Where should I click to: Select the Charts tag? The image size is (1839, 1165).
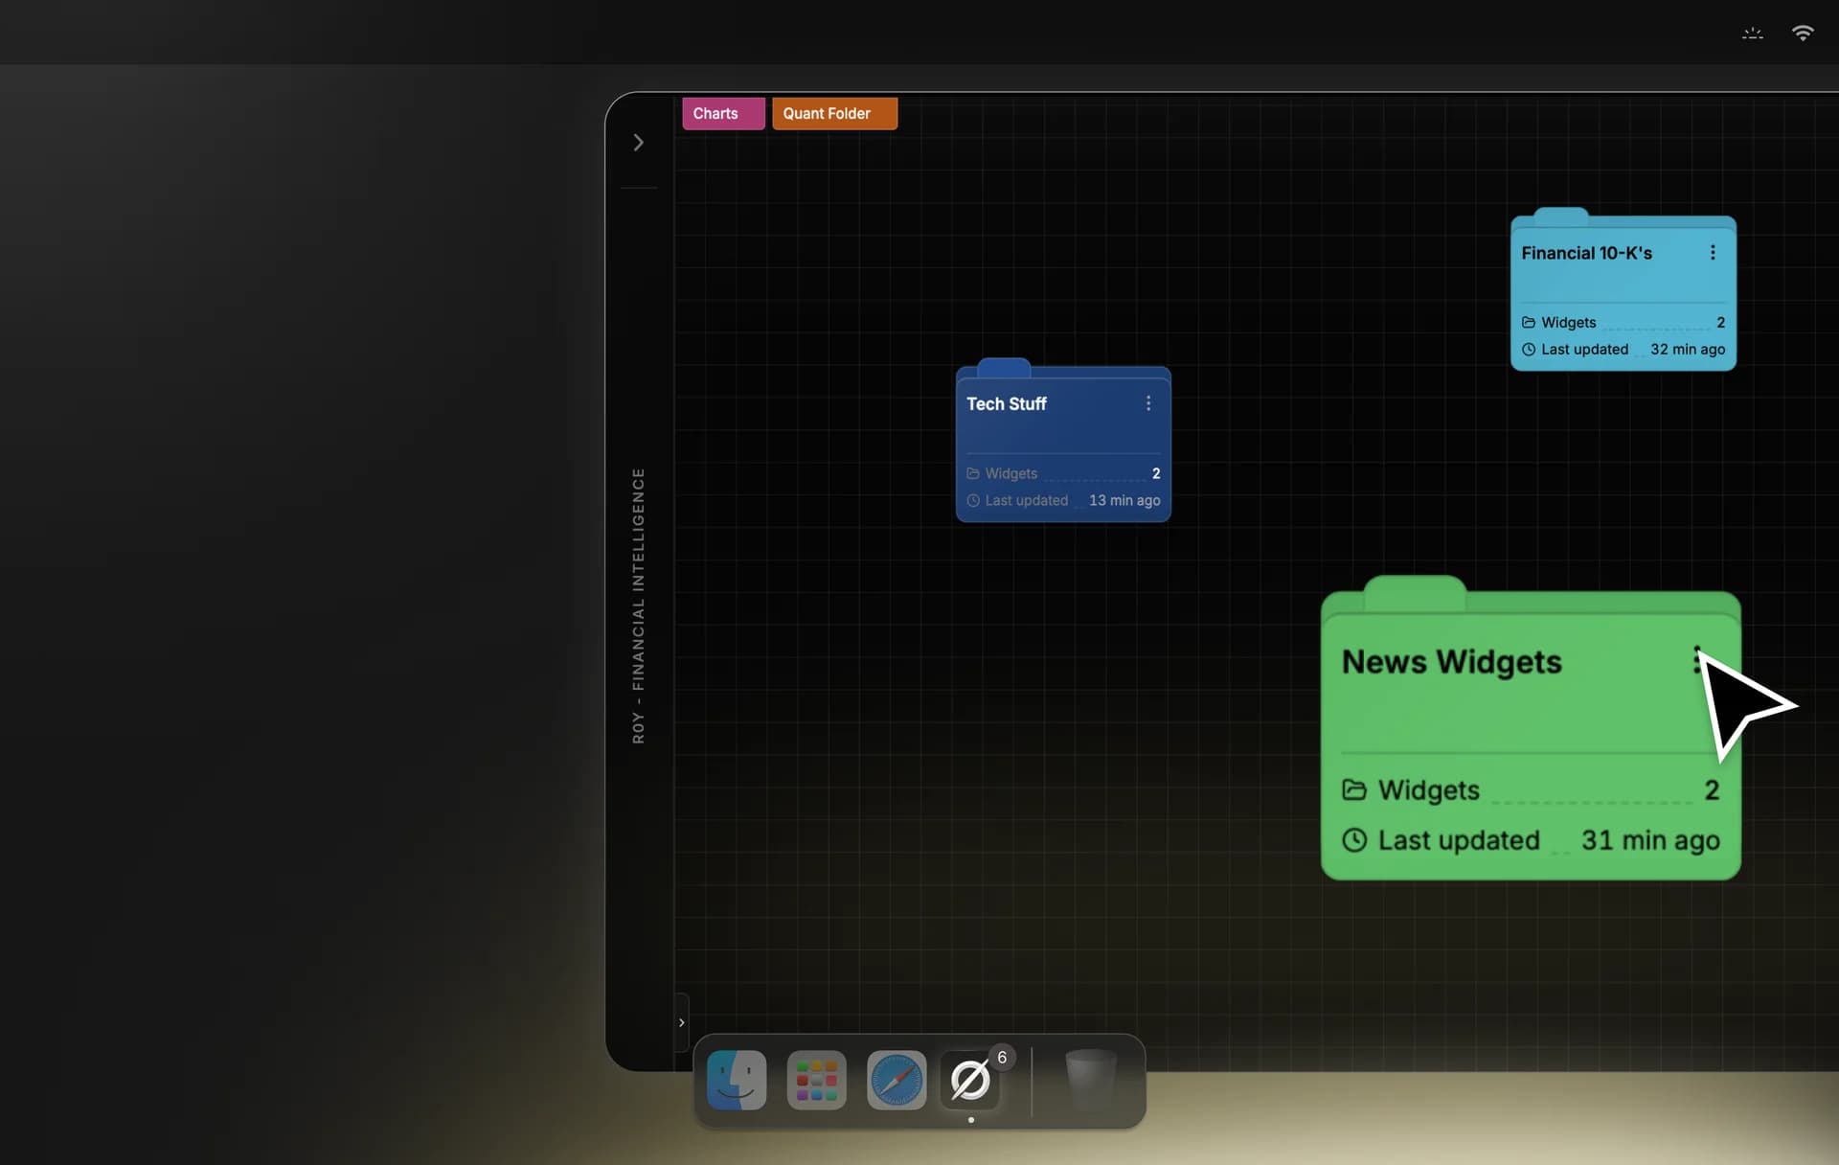[721, 113]
